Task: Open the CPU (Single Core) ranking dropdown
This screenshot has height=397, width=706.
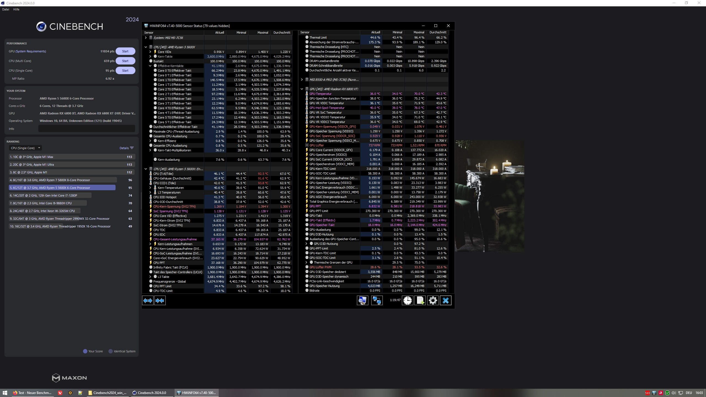Action: [x=26, y=148]
